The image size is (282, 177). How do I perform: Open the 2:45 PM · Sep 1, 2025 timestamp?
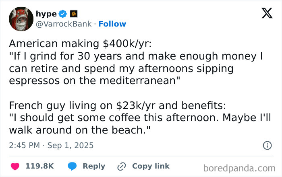coord(51,145)
